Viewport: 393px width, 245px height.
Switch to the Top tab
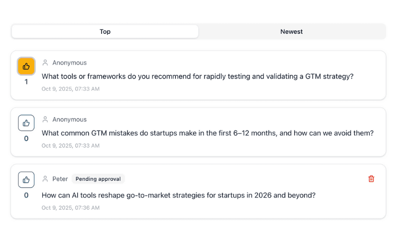(105, 31)
